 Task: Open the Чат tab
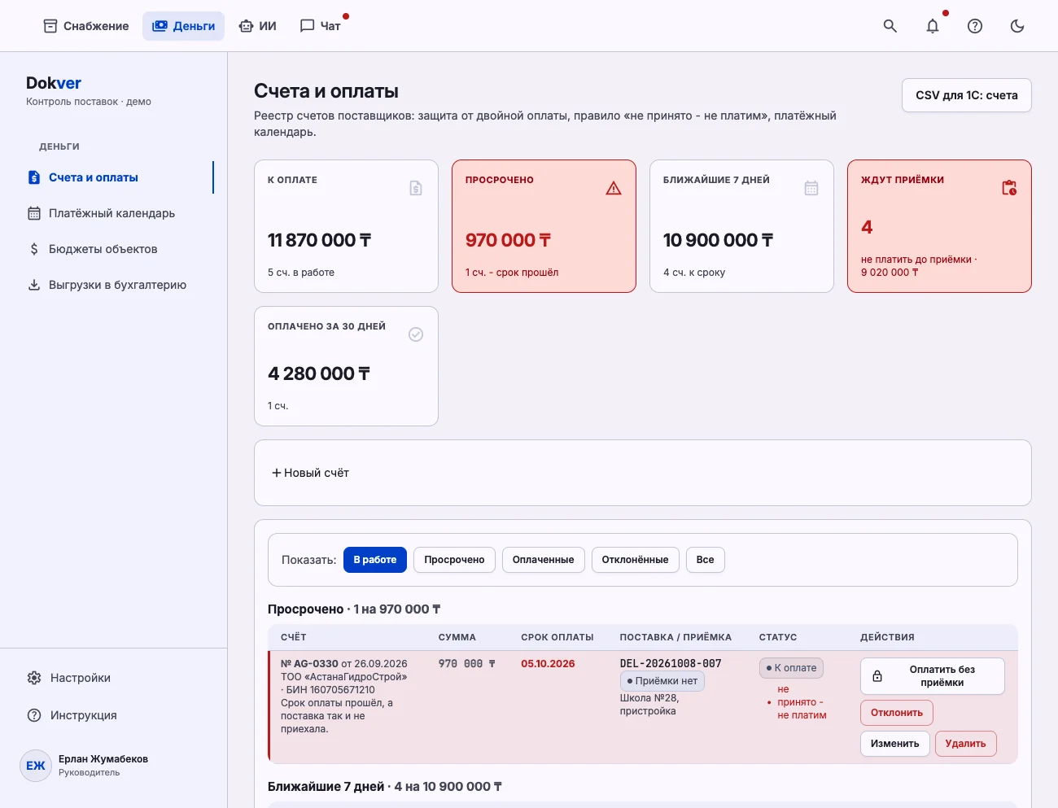click(320, 26)
